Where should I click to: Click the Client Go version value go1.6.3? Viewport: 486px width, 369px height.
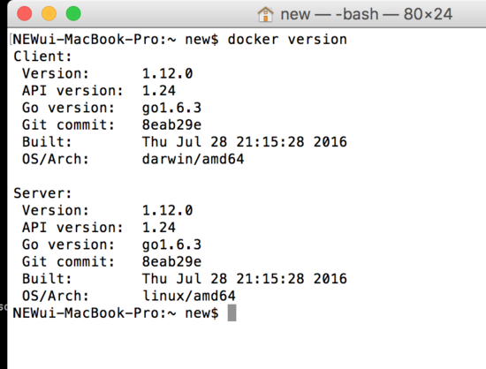coord(171,108)
